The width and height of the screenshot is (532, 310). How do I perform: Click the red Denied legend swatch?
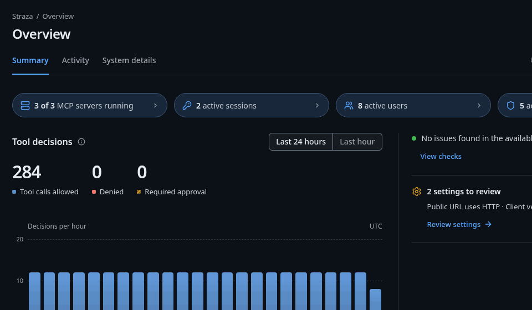coord(94,192)
